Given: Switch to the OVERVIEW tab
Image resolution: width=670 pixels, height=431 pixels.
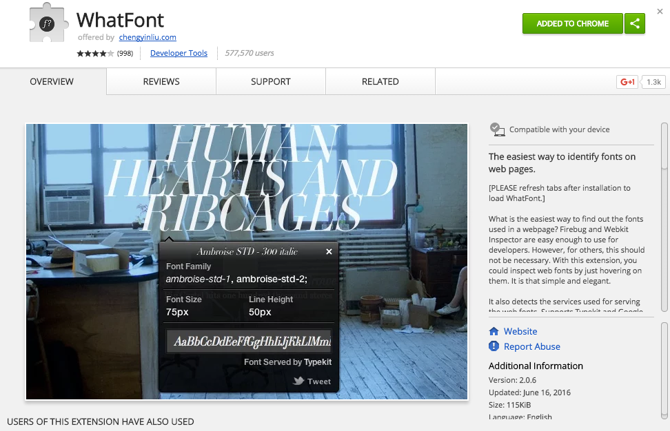Looking at the screenshot, I should coord(52,81).
